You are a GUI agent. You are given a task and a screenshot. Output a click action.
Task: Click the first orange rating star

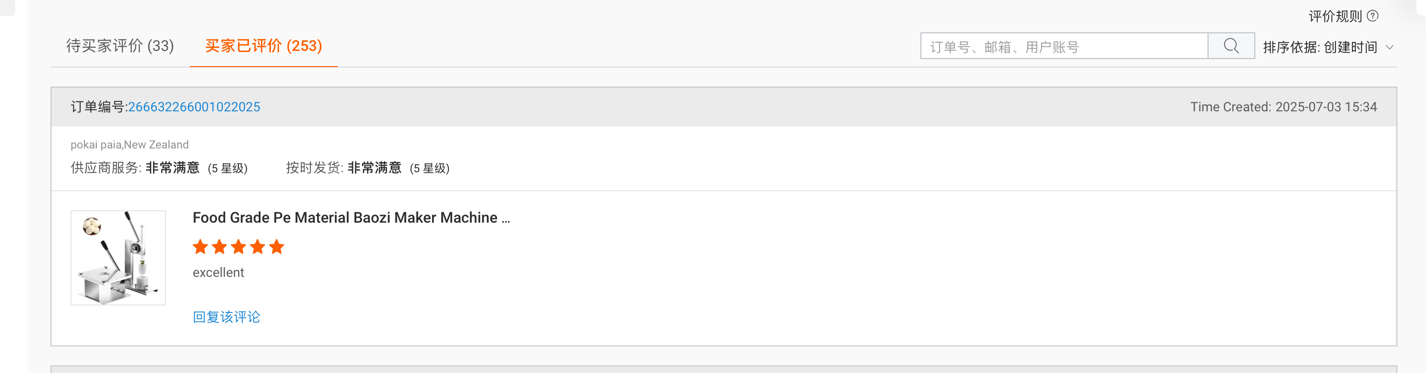[200, 247]
